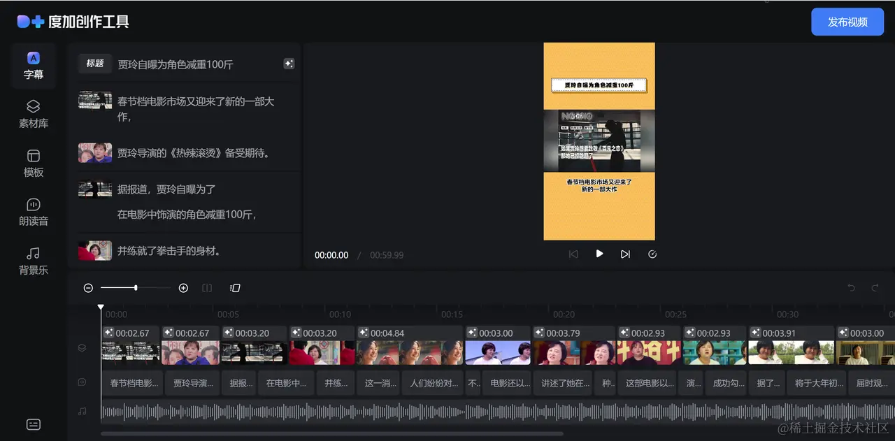
Task: Select the 春节档电影... subtitle clip
Action: 132,383
